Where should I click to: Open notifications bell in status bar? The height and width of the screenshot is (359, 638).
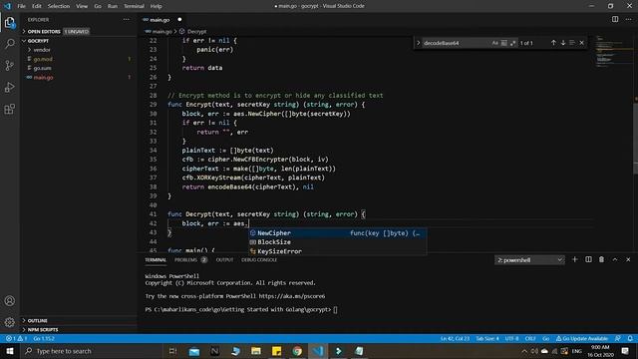(x=630, y=338)
